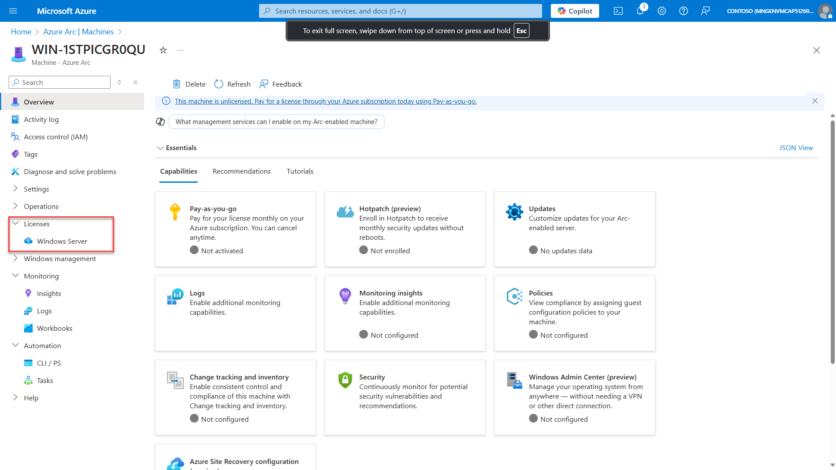Collapse the Essentials section
The height and width of the screenshot is (470, 836).
click(x=160, y=148)
